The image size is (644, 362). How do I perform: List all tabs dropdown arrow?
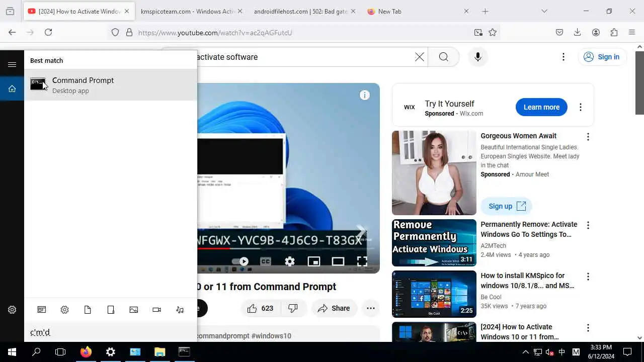544,11
